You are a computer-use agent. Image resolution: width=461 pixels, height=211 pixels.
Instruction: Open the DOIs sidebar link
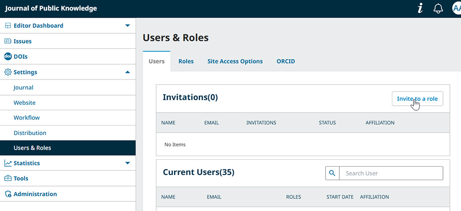[x=21, y=56]
